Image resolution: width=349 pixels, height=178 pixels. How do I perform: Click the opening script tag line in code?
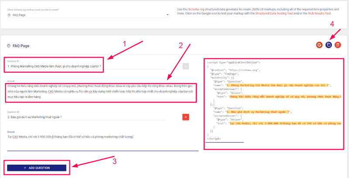coord(233,63)
